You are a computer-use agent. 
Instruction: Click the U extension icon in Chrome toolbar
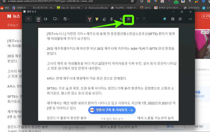pos(142,1)
